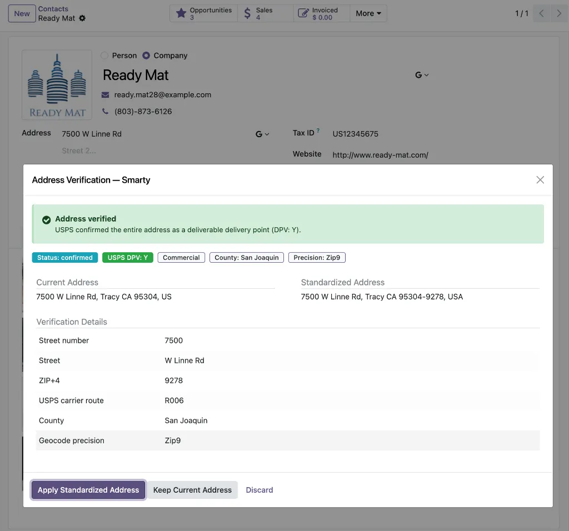Screen dimensions: 569x531
Task: Open the Invoiced $ 0.00 stat button
Action: coord(322,13)
